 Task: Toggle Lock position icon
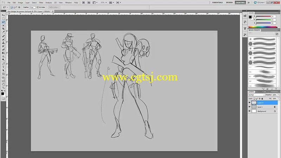260,99
